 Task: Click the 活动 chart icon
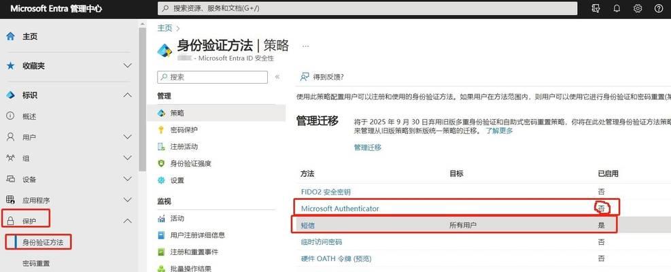(x=161, y=218)
